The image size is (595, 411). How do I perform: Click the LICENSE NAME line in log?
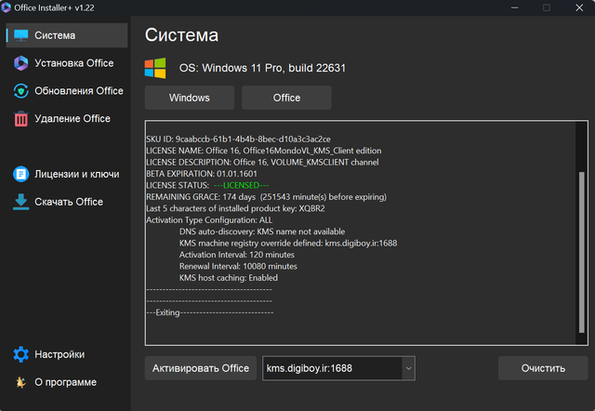pos(264,151)
